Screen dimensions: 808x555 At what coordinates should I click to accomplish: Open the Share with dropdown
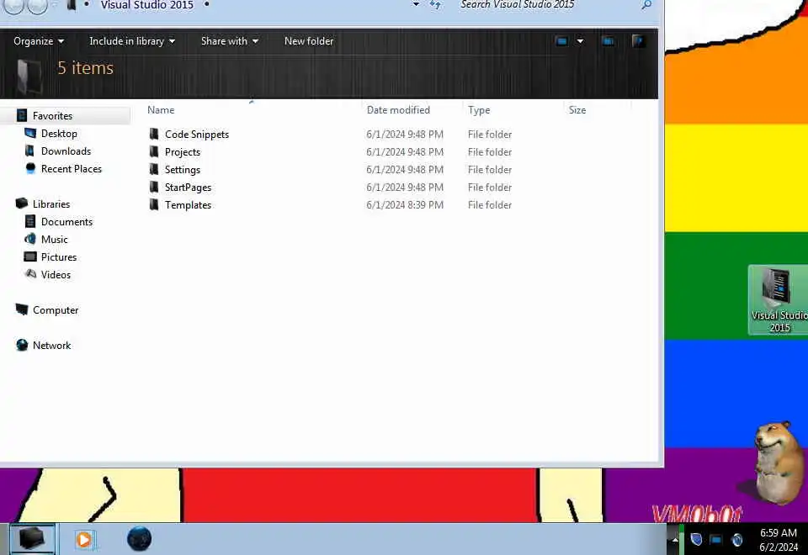pos(230,41)
